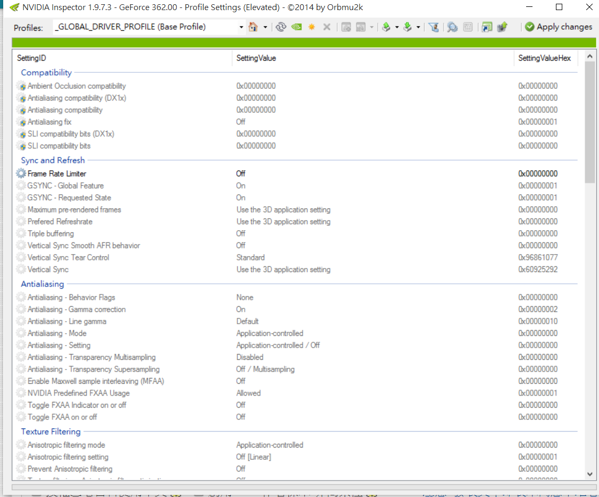Collapse the Compatibility group header
The image size is (599, 497).
click(46, 72)
